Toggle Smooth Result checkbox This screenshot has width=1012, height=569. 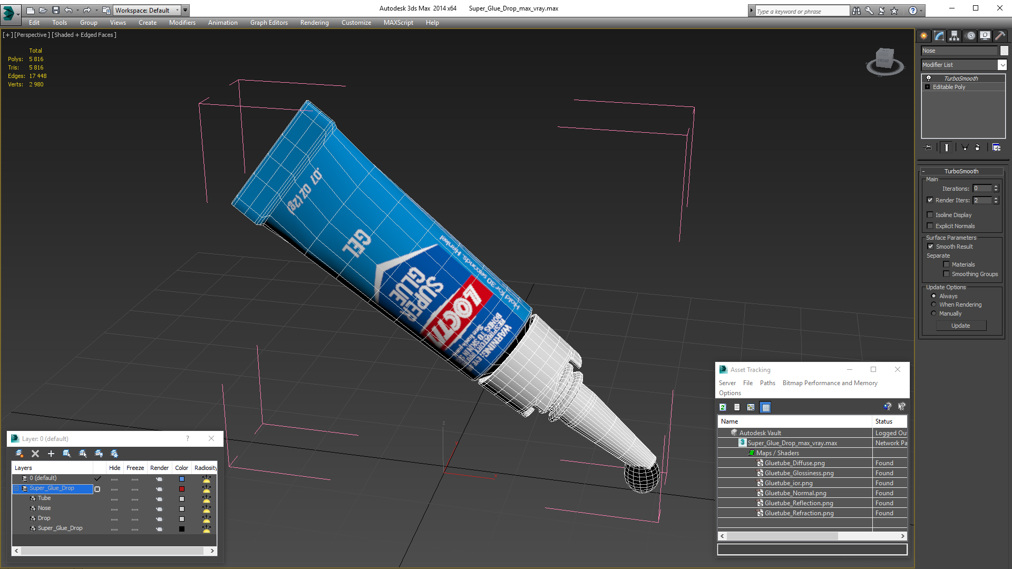point(931,247)
